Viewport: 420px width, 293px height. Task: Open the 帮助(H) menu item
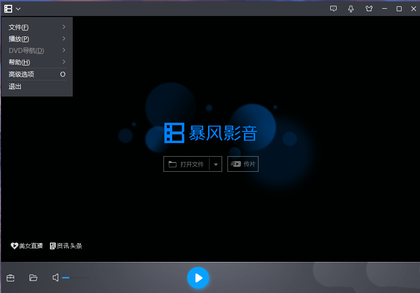(x=37, y=62)
